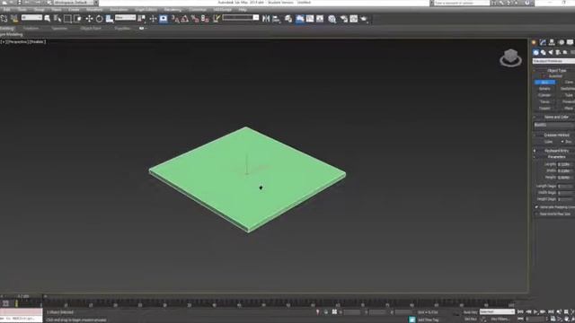Open the Workspace Default dropdown
The height and width of the screenshot is (323, 575).
(x=75, y=3)
